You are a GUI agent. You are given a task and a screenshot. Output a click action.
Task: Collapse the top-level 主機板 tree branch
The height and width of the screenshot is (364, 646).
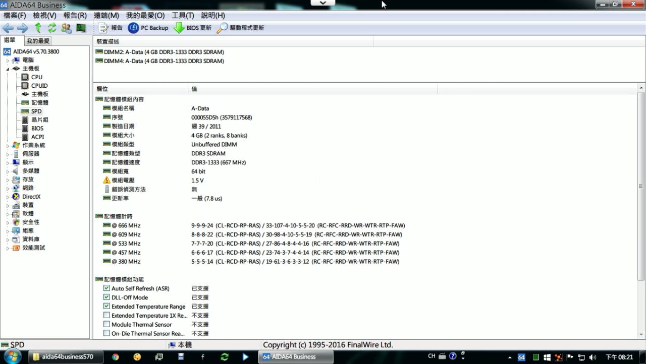(8, 69)
